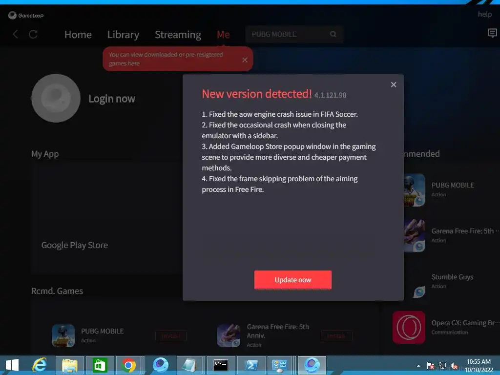This screenshot has width=500, height=375.
Task: Click Stumble Guys title text
Action: [x=452, y=277]
